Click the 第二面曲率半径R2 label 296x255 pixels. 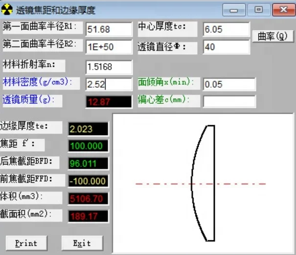point(43,46)
